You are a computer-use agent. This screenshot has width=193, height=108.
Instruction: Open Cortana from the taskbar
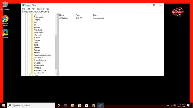tap(59, 105)
